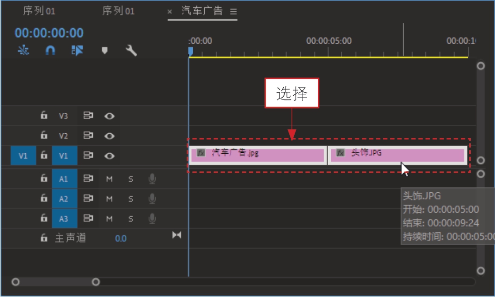Image resolution: width=495 pixels, height=297 pixels.
Task: Select the 汽车广告 sequence tab
Action: [x=202, y=11]
